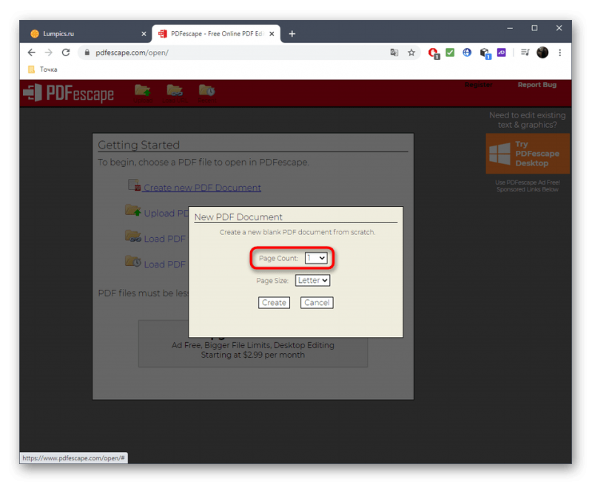Click the Load PDF link-folder icon
The height and width of the screenshot is (484, 592).
click(x=133, y=236)
